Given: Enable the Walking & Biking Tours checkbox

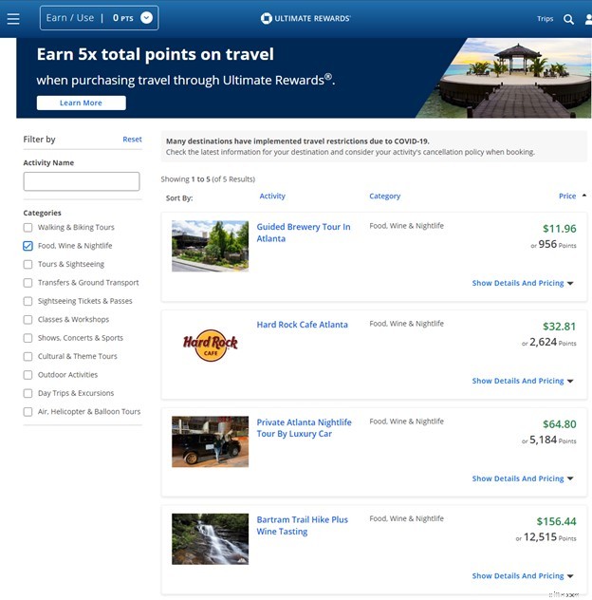Looking at the screenshot, I should click(x=28, y=228).
